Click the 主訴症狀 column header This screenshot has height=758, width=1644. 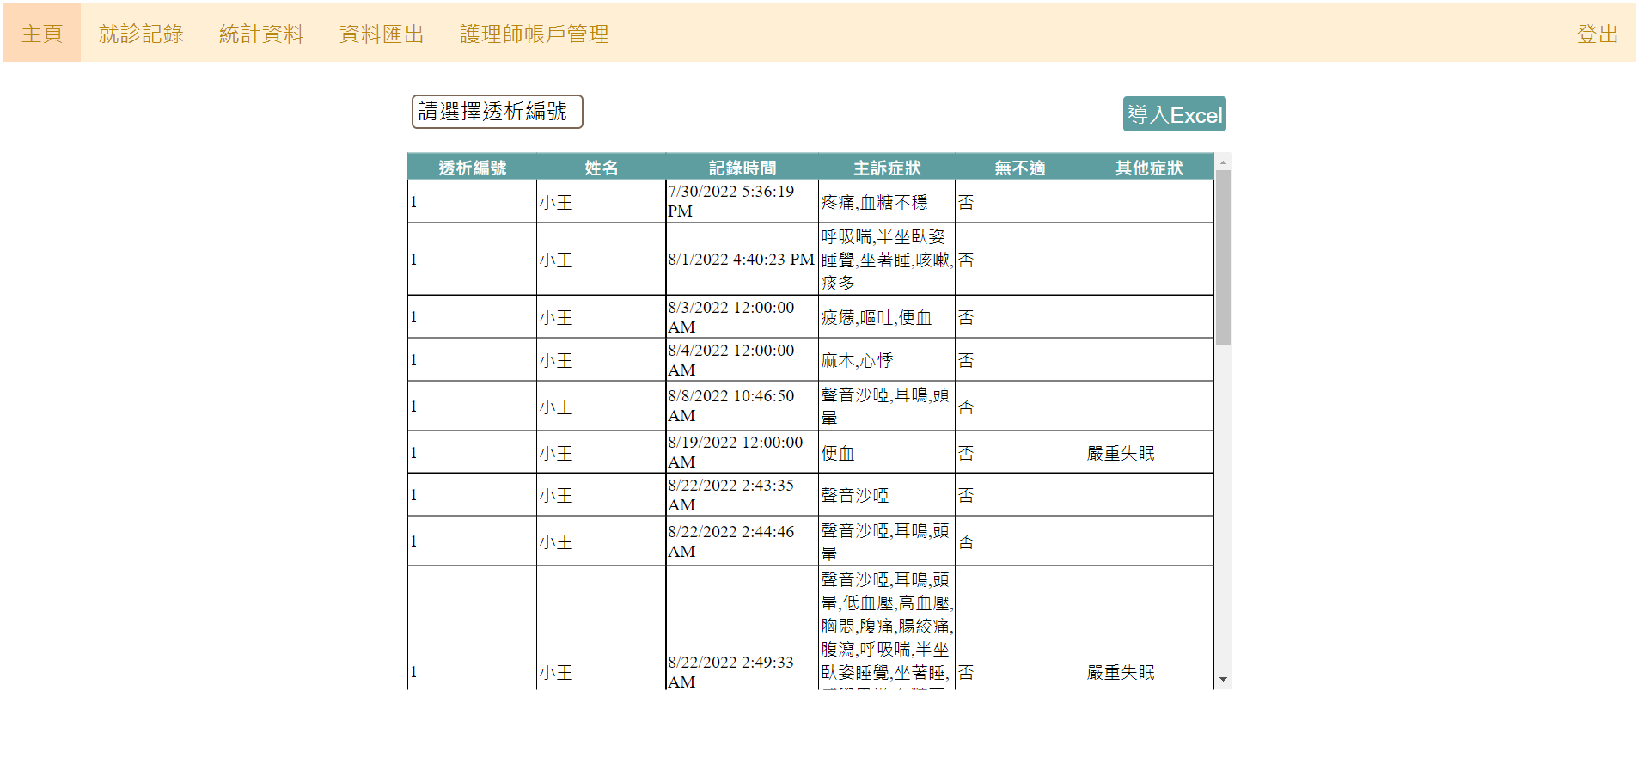click(x=887, y=168)
